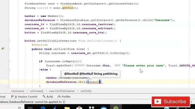Click the "Username" string literal
This screenshot has width=195, height=109.
pos(162,20)
